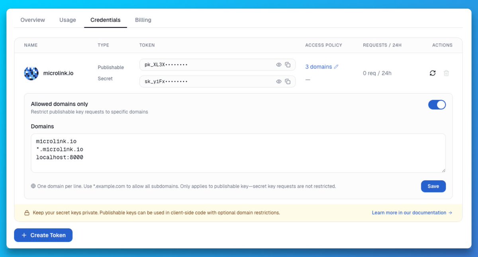Open Learn more in our documentation link
This screenshot has width=478, height=257.
coord(412,213)
